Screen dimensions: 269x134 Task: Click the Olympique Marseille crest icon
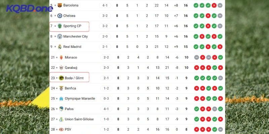pos(61,98)
